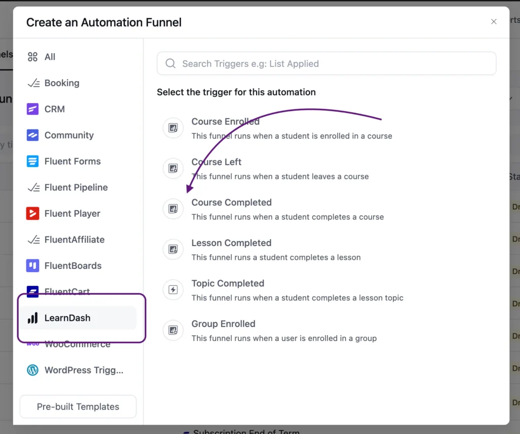Open the WooCommerce category
This screenshot has height=434, width=520.
[x=78, y=344]
